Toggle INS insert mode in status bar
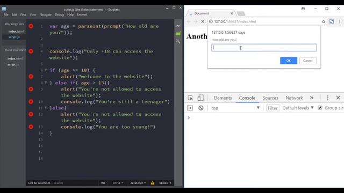The image size is (344, 193). click(x=103, y=183)
